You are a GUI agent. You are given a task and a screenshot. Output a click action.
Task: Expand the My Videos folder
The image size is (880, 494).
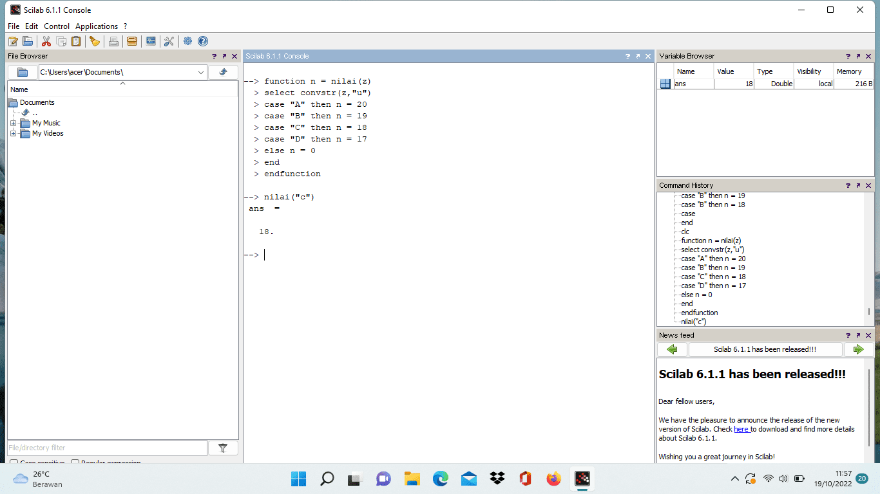click(14, 133)
